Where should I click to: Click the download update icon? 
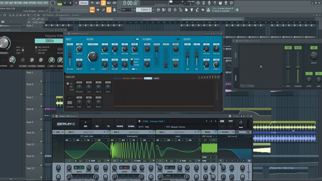[208, 10]
